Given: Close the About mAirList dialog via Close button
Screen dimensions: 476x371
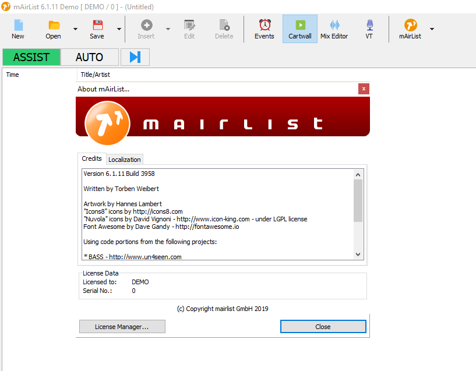Looking at the screenshot, I should (323, 326).
